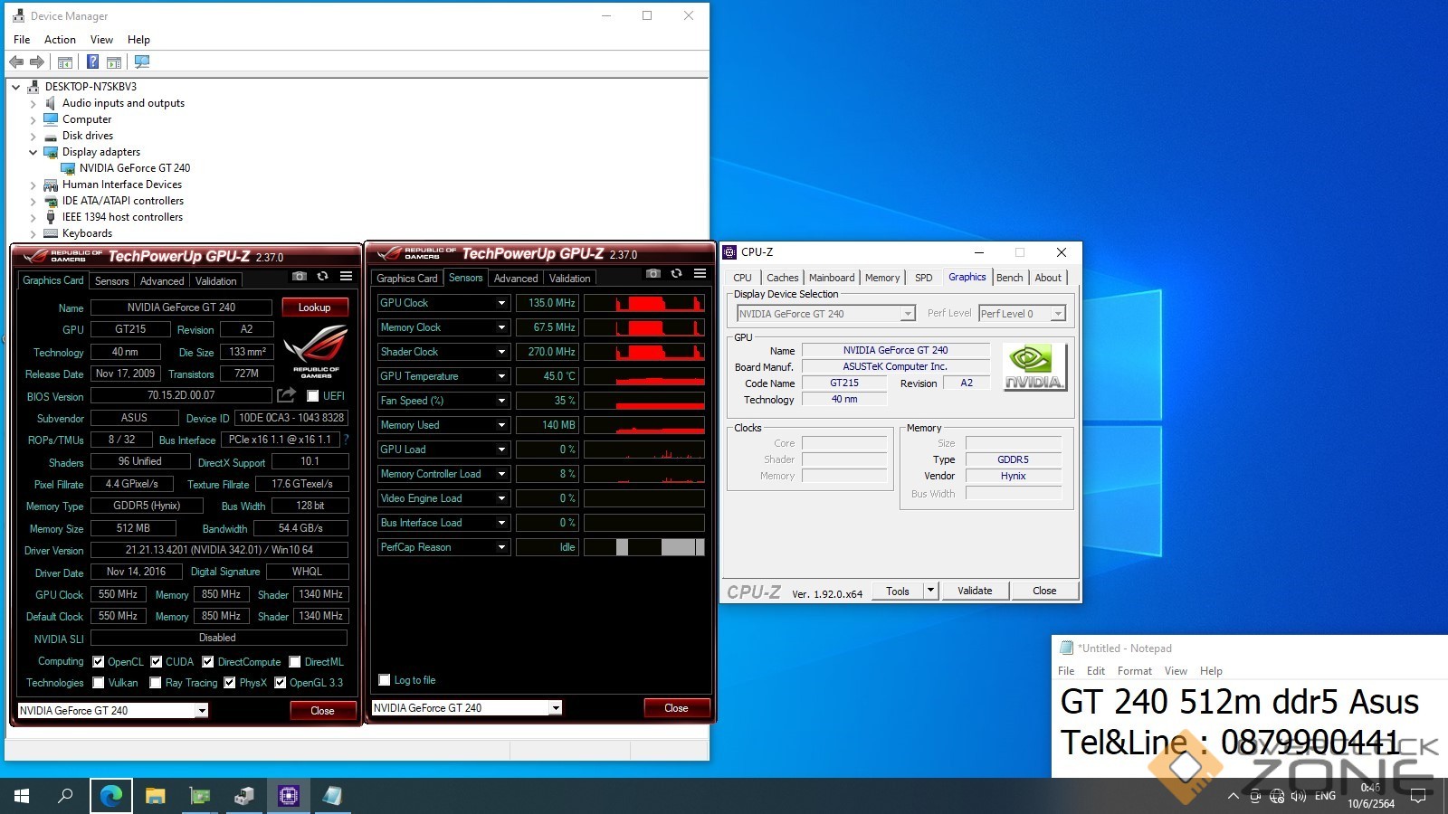Screen dimensions: 1448x814
Task: Open the CPU-Z Tools dropdown arrow
Action: [929, 591]
